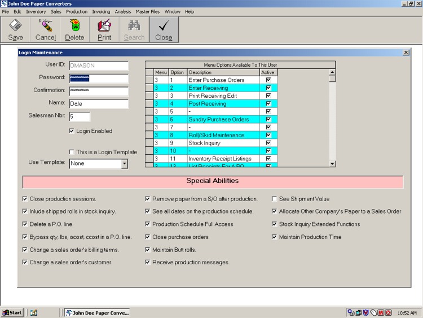Enable See Shipment Value checkbox

[274, 199]
